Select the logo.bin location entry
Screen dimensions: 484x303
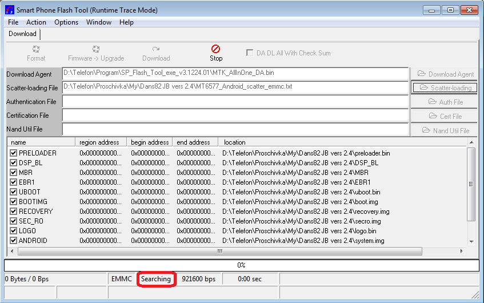(x=299, y=231)
